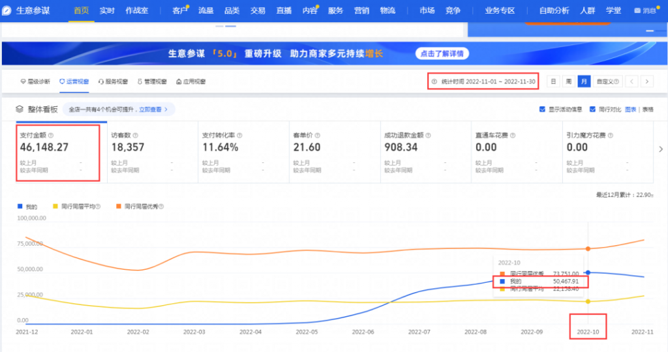Select the 支付金额 46,148.27 metric card
This screenshot has width=668, height=352.
(x=61, y=153)
